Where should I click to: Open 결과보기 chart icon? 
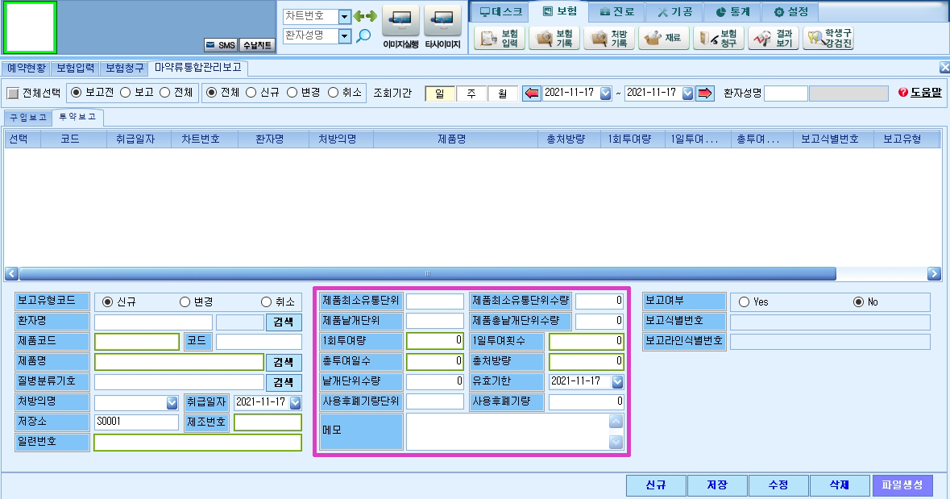773,38
